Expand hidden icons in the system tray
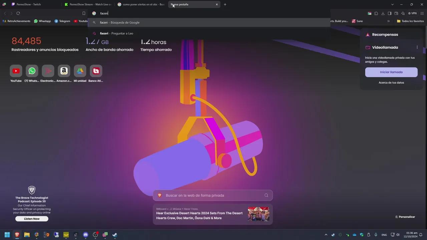 (326, 235)
